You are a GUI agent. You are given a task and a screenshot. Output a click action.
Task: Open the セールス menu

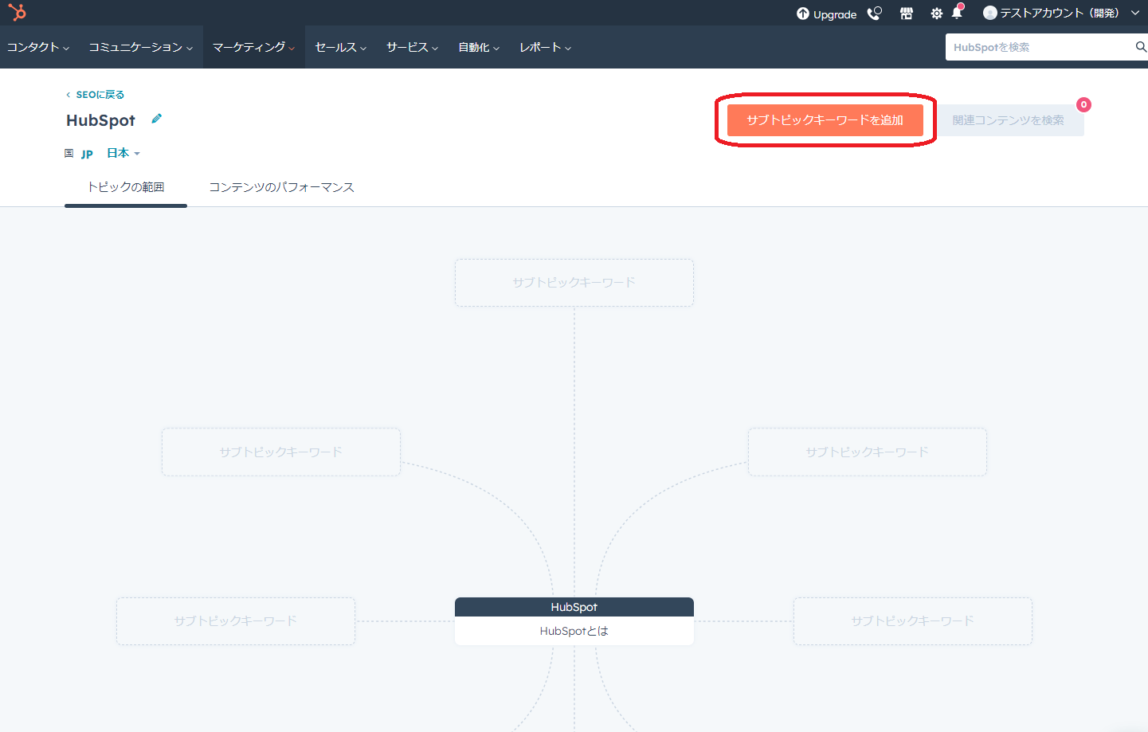pyautogui.click(x=341, y=48)
